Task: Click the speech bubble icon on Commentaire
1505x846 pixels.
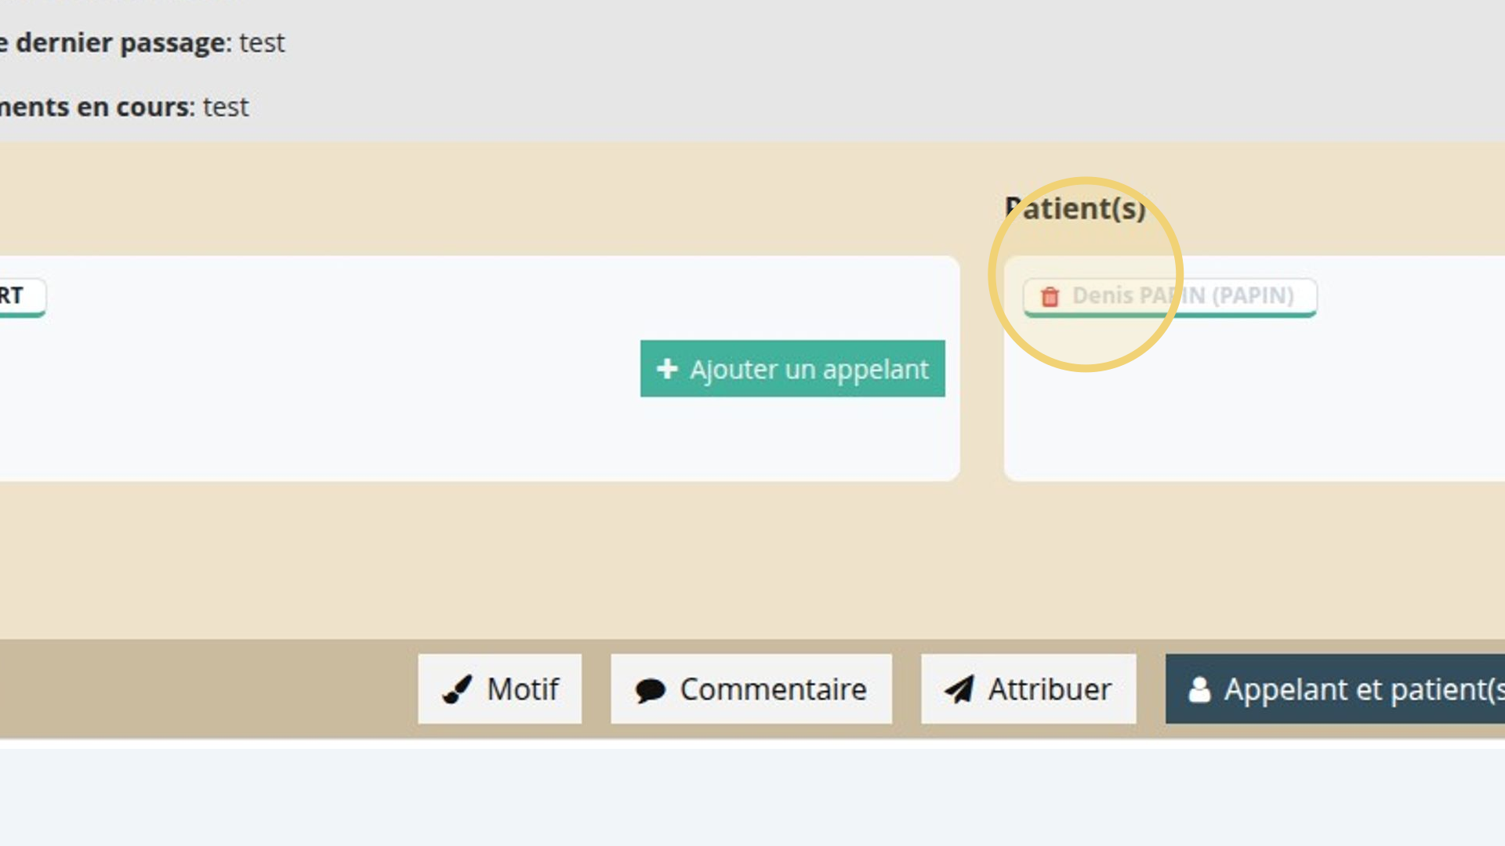Action: pos(650,690)
